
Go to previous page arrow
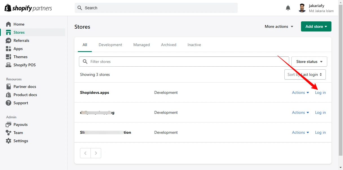tap(85, 153)
